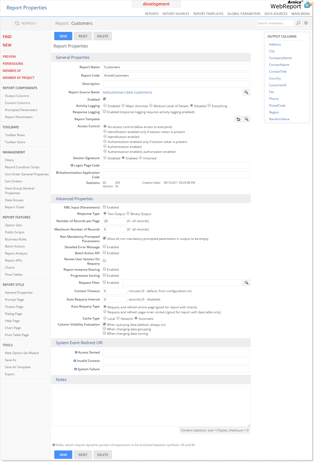This screenshot has width=315, height=463.
Task: Open REPORT TEMPLATES menu
Action: 208,14
